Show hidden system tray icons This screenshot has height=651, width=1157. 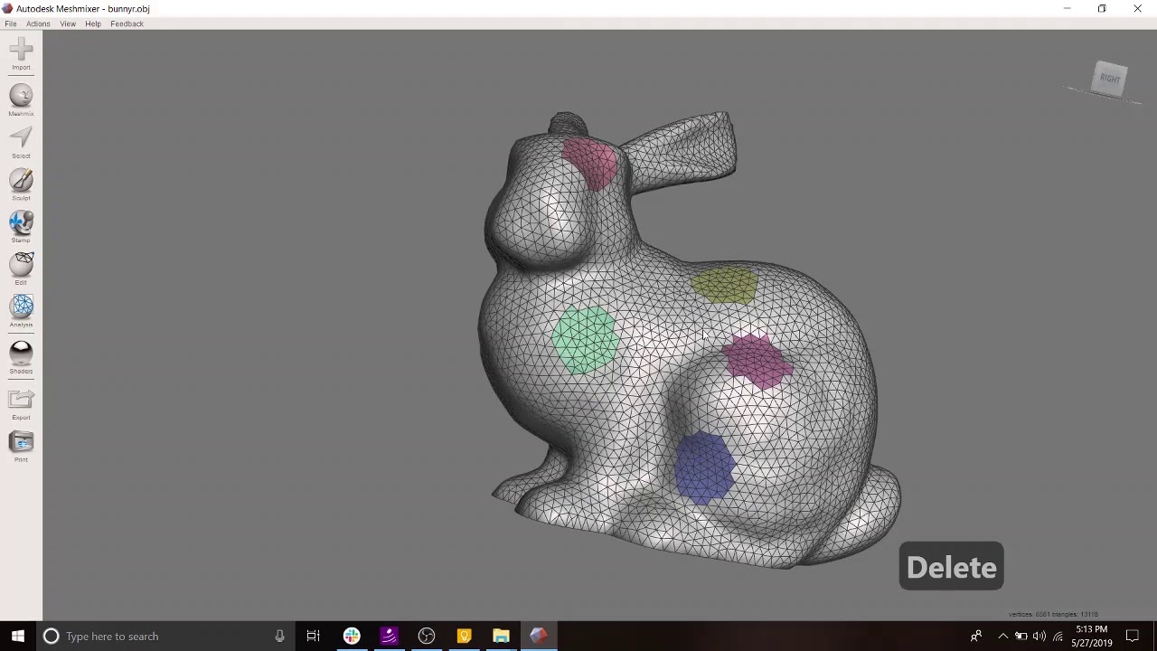[x=1002, y=637]
